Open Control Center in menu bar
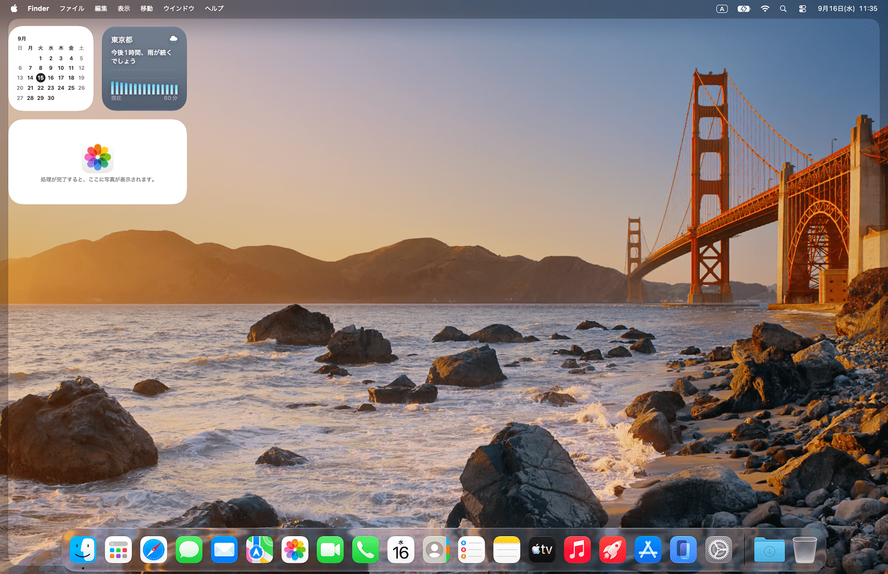This screenshot has height=574, width=888. [802, 9]
